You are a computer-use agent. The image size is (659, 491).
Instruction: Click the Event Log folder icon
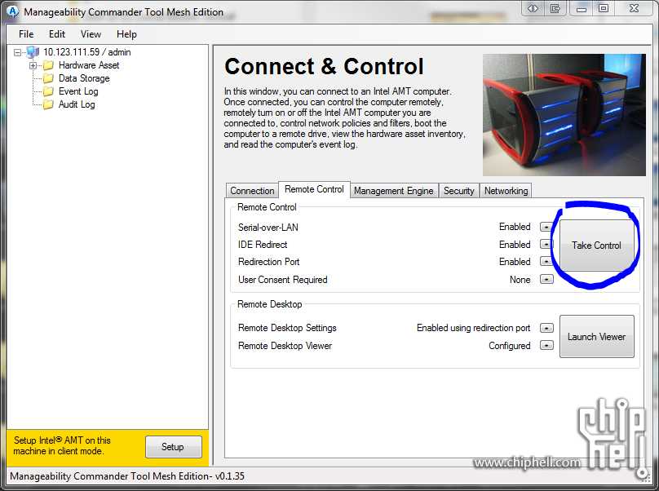point(48,91)
